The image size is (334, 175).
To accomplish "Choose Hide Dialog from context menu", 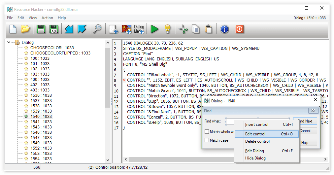I will coord(267,158).
